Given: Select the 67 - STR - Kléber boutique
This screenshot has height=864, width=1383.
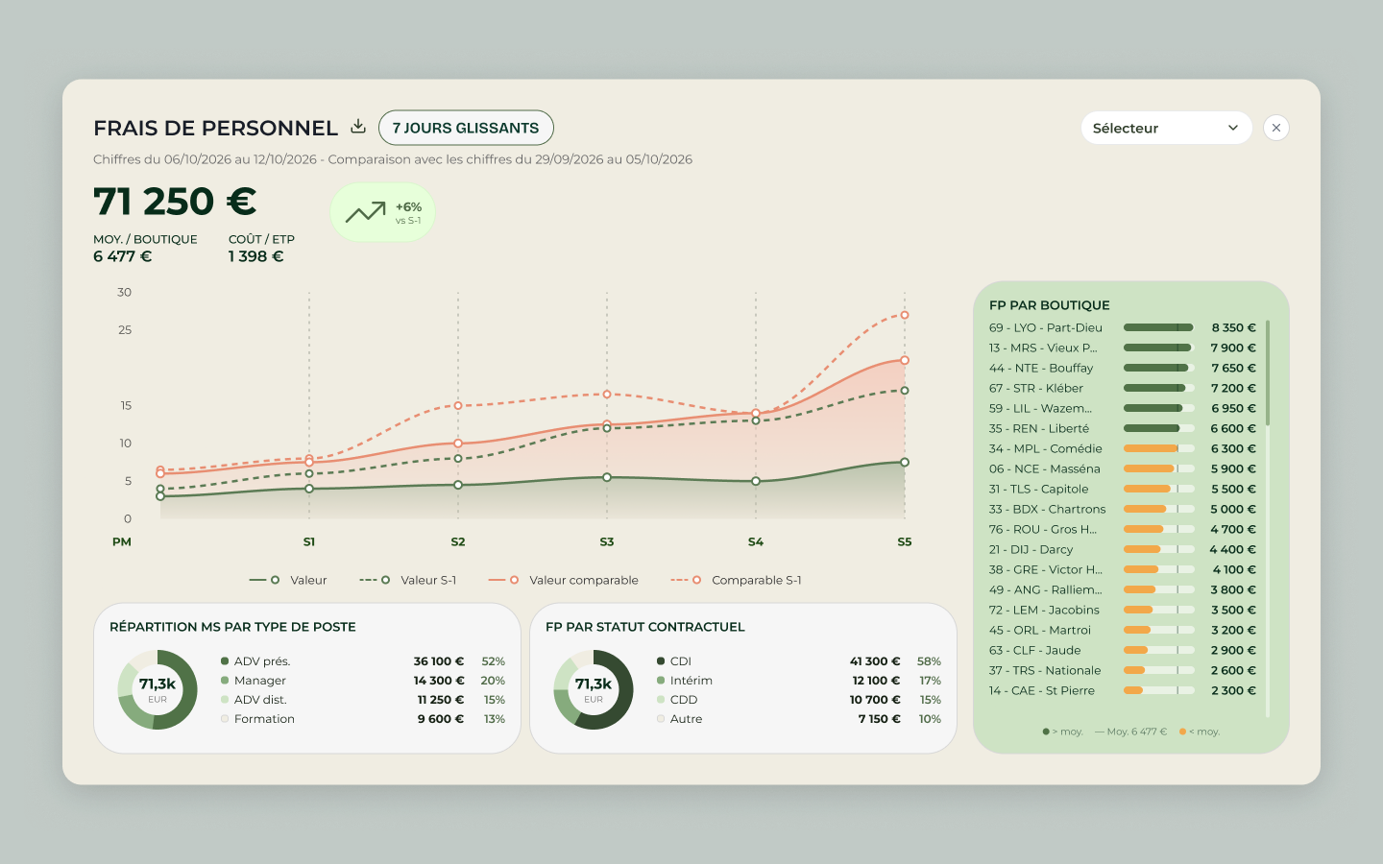Looking at the screenshot, I should [x=1123, y=388].
